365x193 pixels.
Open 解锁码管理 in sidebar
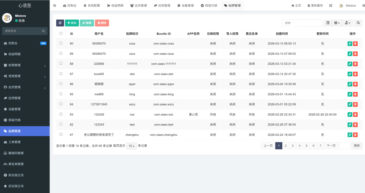pyautogui.click(x=25, y=153)
